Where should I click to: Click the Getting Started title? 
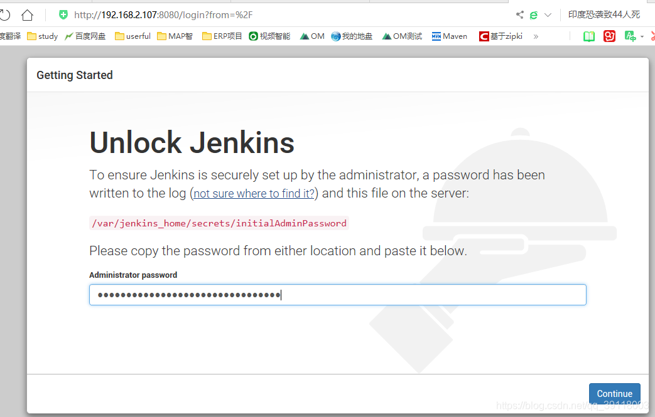click(x=75, y=75)
